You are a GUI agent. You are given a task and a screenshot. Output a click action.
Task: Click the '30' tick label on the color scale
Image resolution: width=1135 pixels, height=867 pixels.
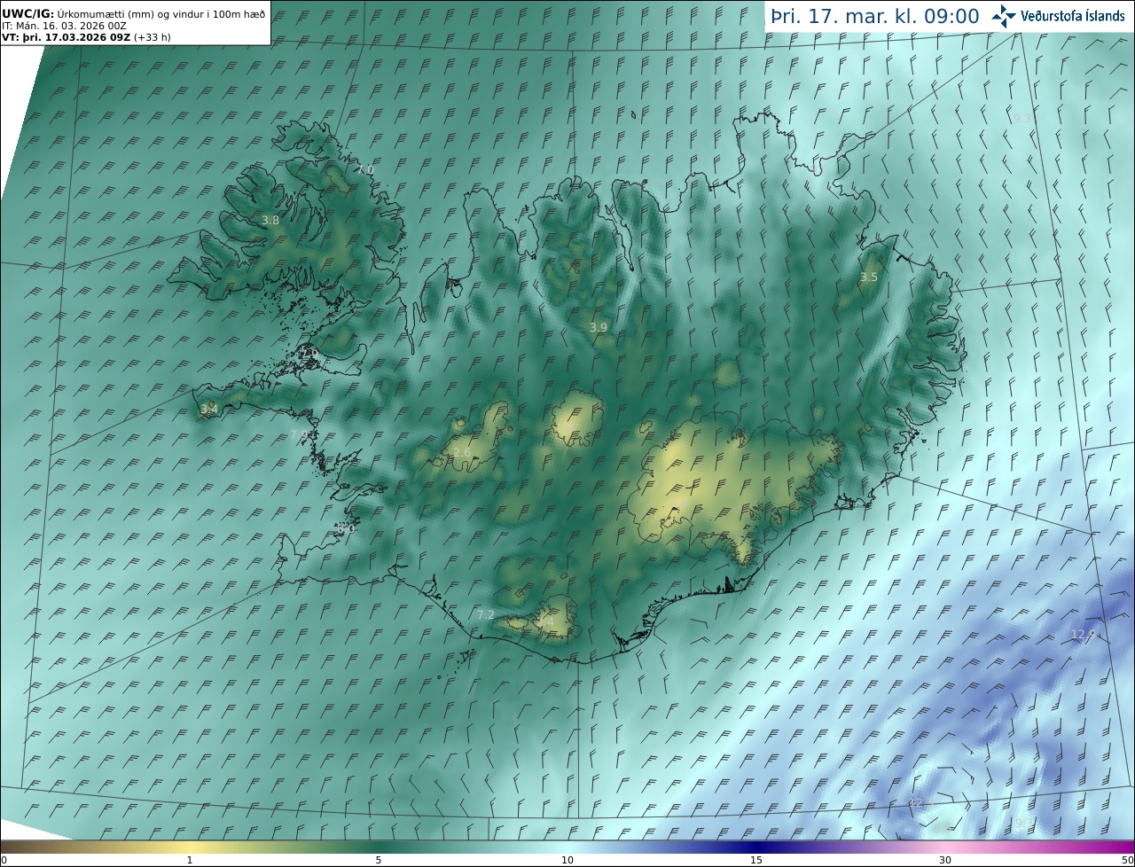click(945, 860)
